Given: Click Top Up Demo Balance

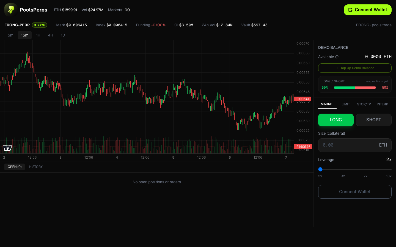Looking at the screenshot, I should click(x=355, y=68).
